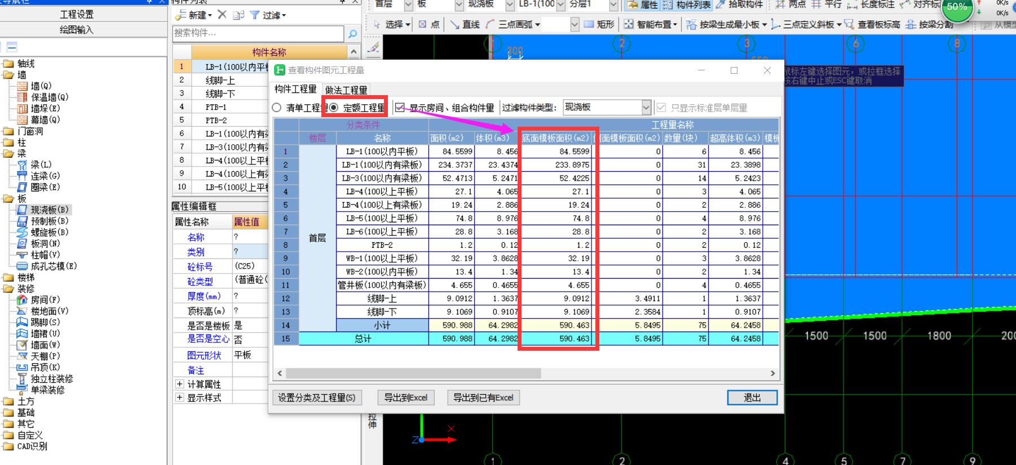
Task: Open the 工程设置 navigation section
Action: coord(77,15)
